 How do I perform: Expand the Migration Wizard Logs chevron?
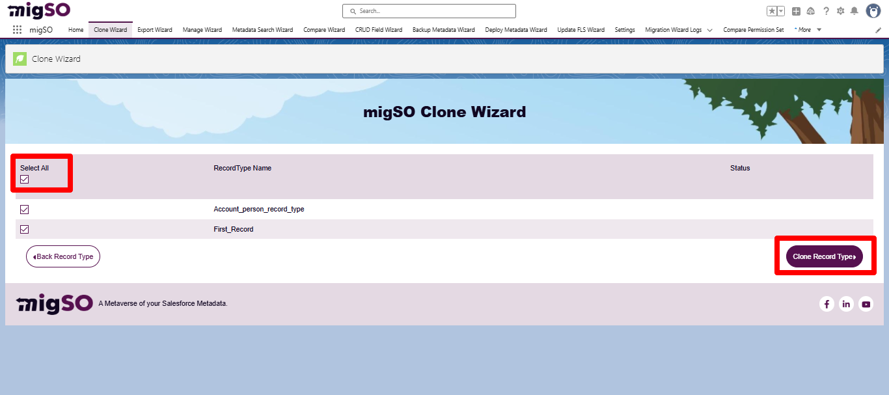click(709, 30)
